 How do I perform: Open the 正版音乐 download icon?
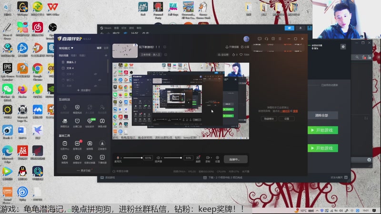click(102, 144)
